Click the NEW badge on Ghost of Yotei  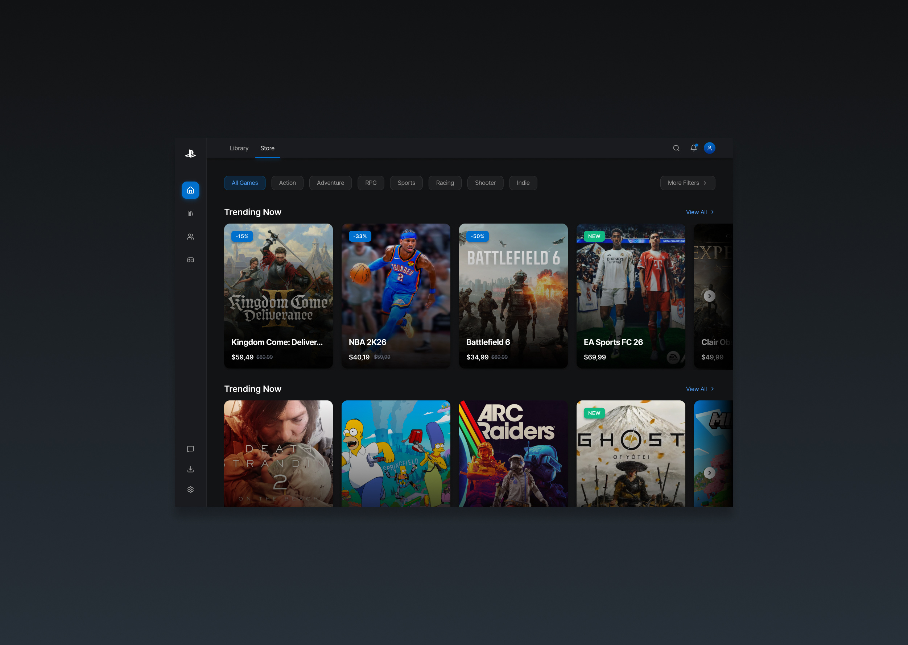point(594,413)
